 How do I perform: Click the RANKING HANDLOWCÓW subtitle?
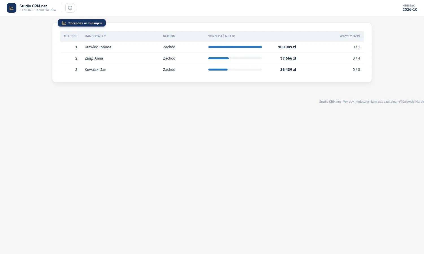[38, 10]
